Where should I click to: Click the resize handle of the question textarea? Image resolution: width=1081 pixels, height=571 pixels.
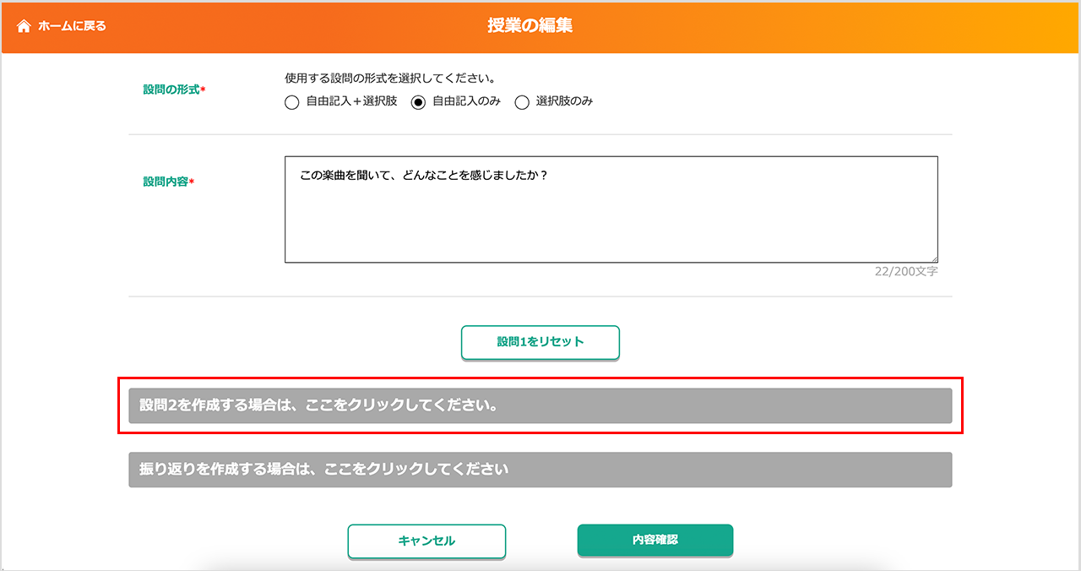click(x=933, y=256)
